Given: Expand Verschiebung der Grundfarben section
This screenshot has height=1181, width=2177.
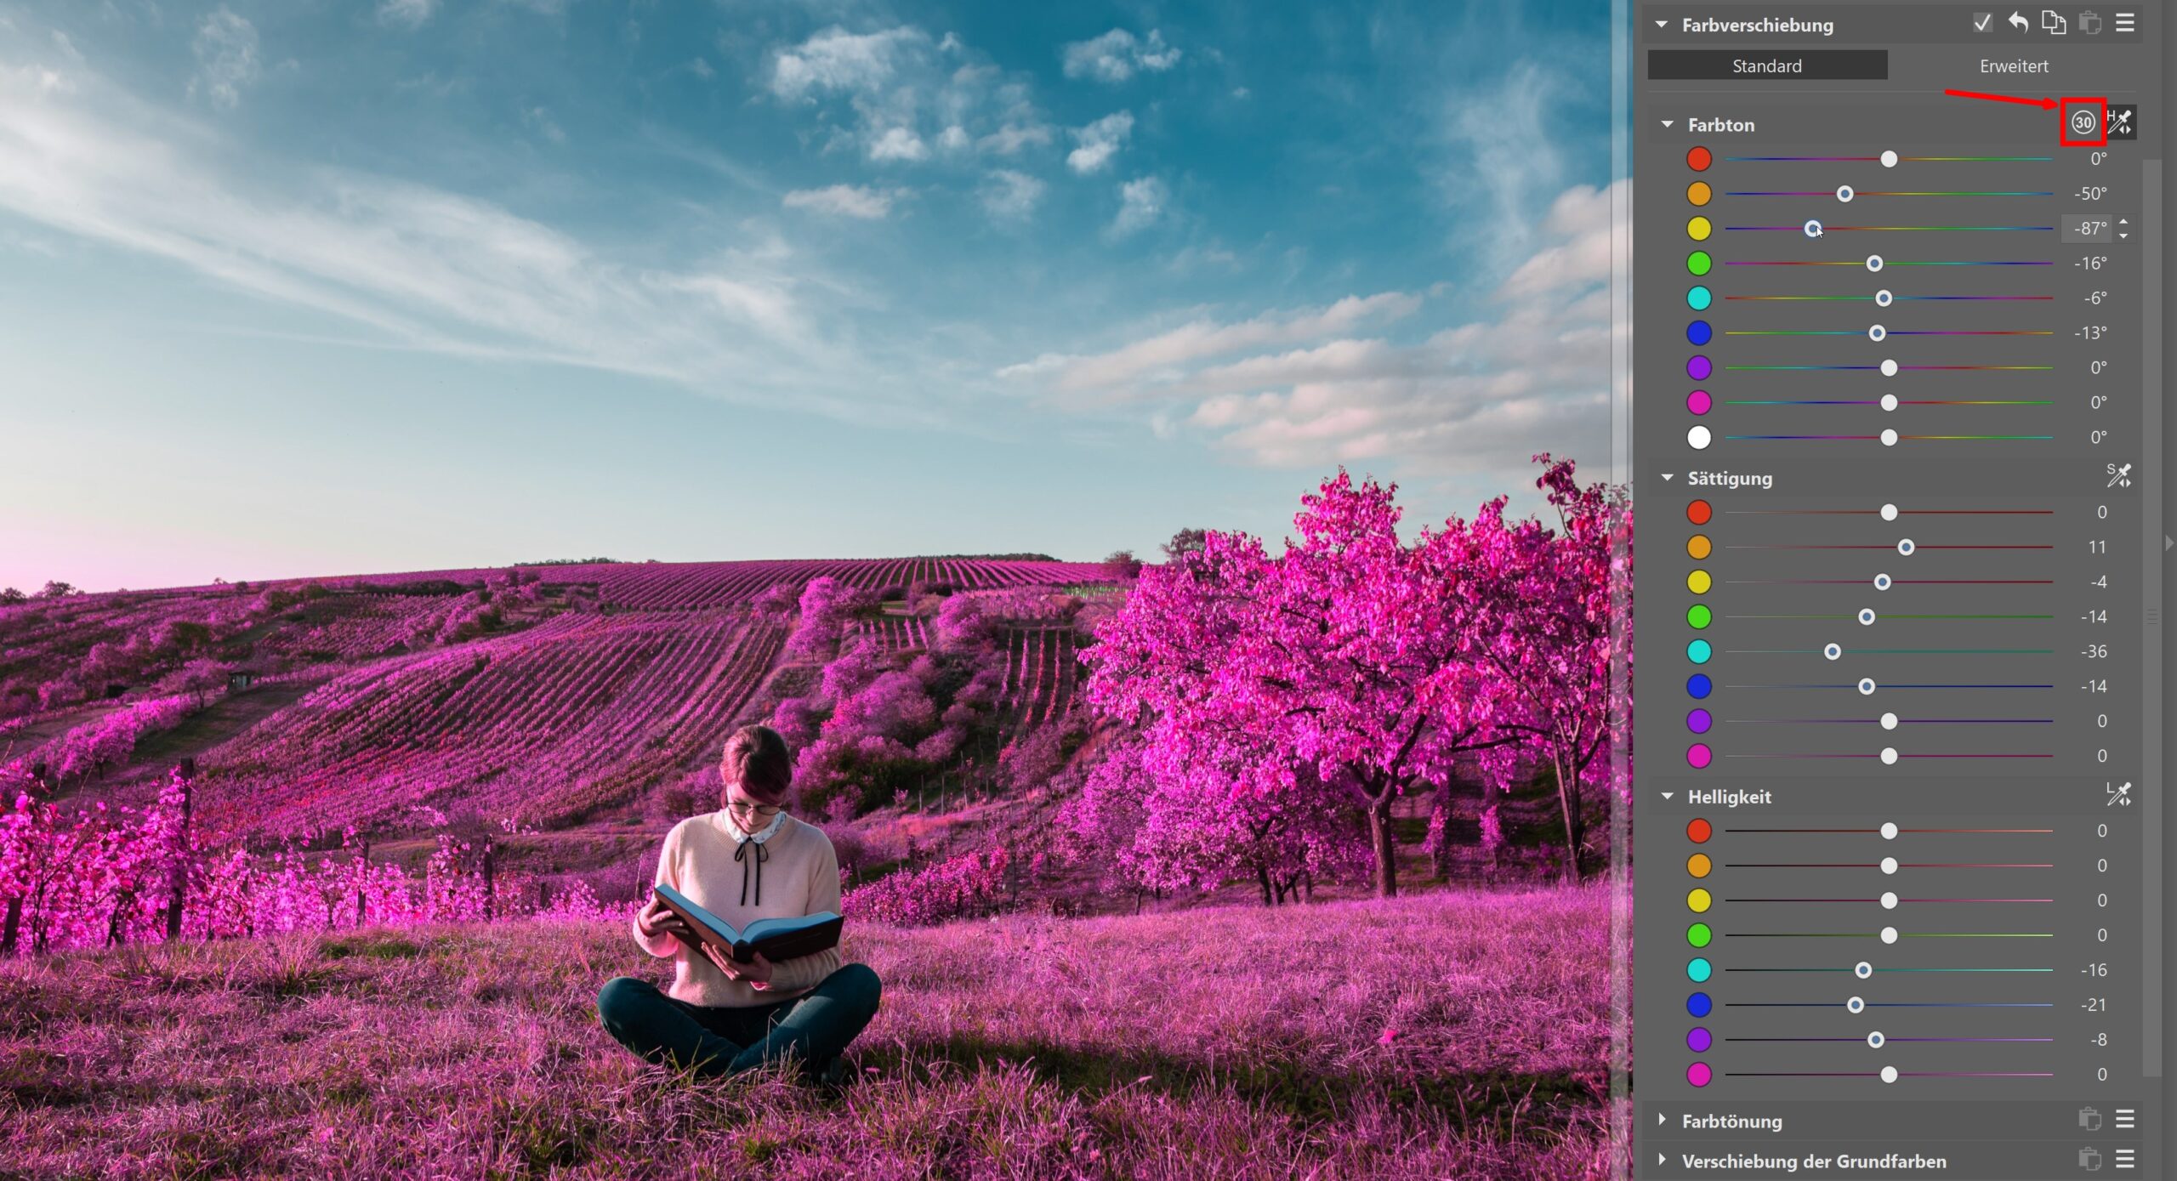Looking at the screenshot, I should tap(1662, 1160).
